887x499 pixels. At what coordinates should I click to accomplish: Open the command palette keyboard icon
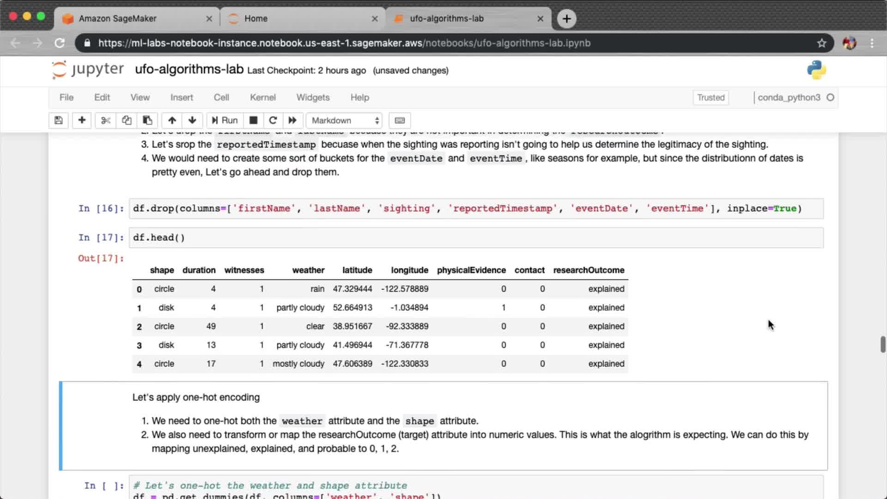click(x=400, y=120)
